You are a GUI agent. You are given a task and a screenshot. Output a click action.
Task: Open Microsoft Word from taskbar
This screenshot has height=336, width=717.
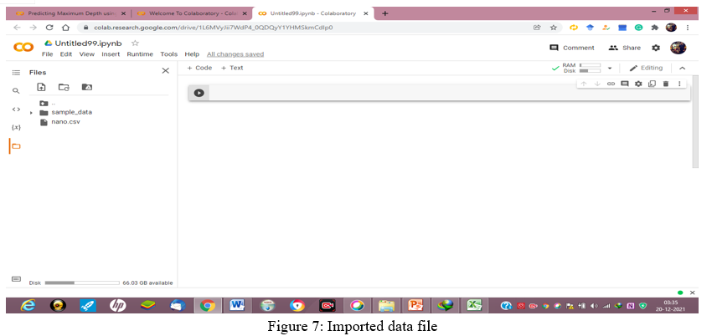click(x=237, y=305)
